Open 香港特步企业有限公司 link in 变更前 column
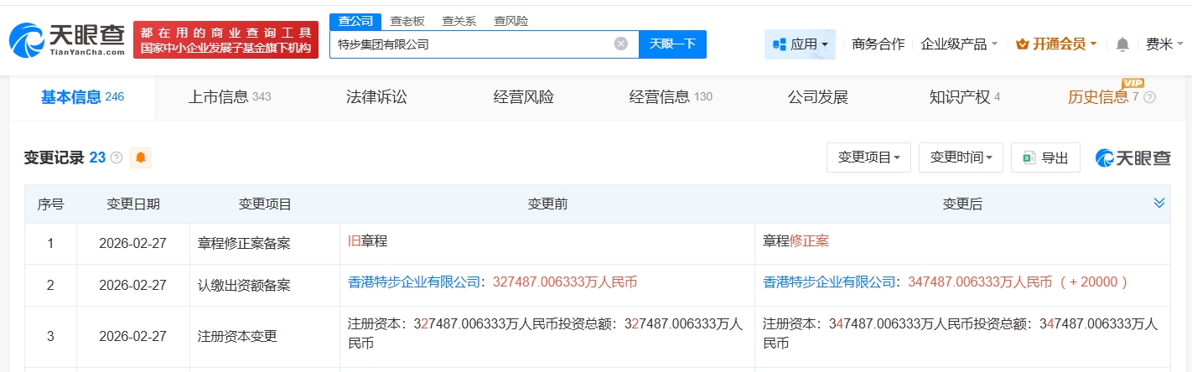This screenshot has height=372, width=1192. [414, 282]
